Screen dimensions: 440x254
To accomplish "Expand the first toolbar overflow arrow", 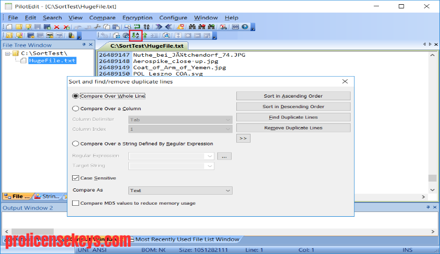I will point(253,28).
